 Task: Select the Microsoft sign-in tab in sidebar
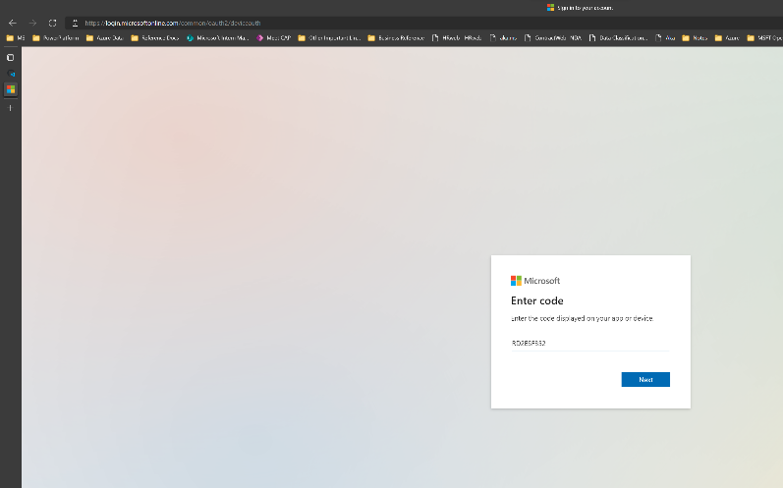point(11,89)
